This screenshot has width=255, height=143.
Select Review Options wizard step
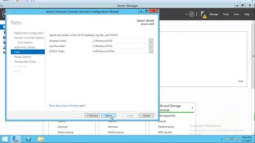tap(23, 57)
